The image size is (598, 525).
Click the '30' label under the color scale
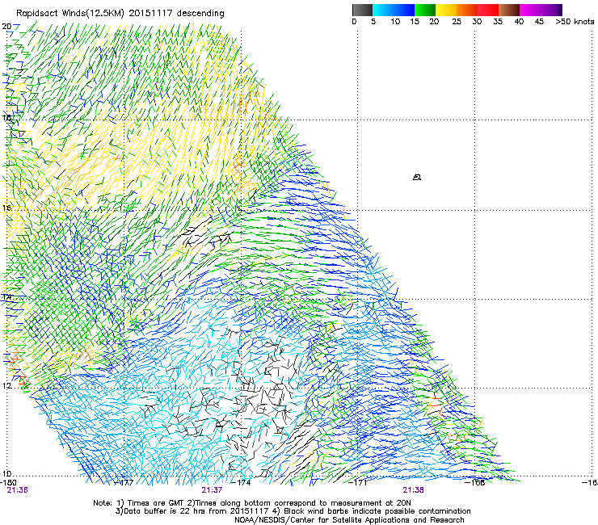pos(477,22)
